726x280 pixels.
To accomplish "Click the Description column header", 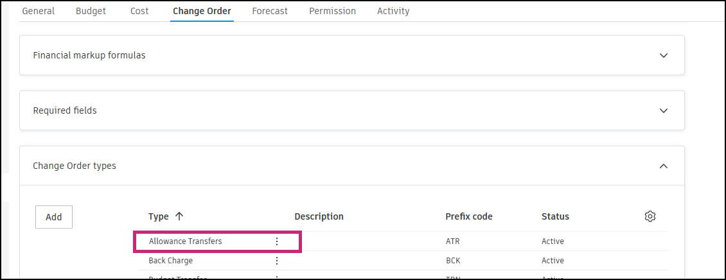I will pyautogui.click(x=319, y=216).
